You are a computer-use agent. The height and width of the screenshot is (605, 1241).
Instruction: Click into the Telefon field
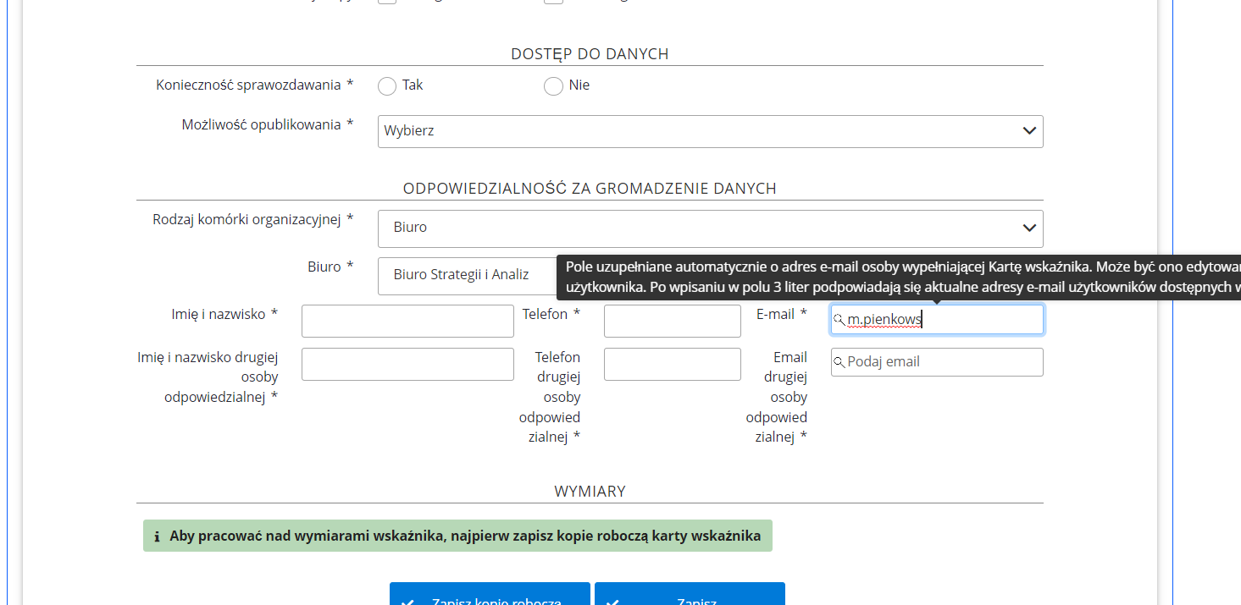coord(672,321)
